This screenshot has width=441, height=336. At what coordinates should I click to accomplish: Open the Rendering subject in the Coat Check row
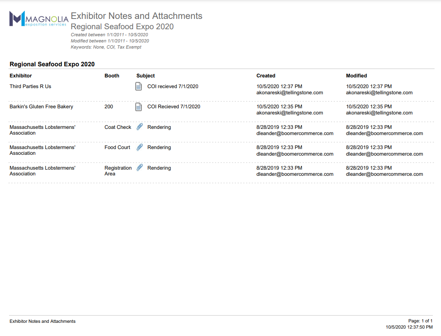pyautogui.click(x=159, y=127)
